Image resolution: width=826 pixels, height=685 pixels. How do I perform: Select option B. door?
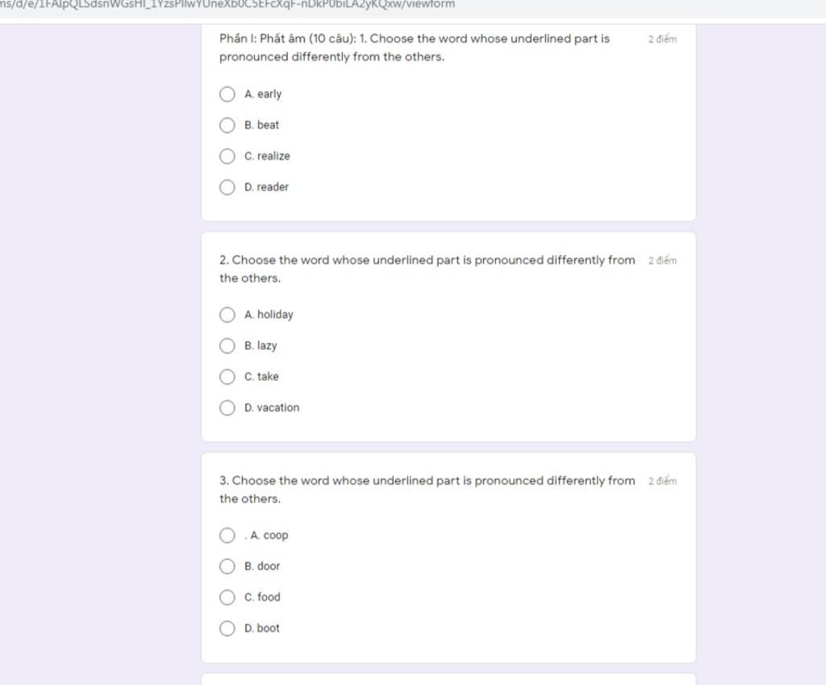(x=227, y=566)
